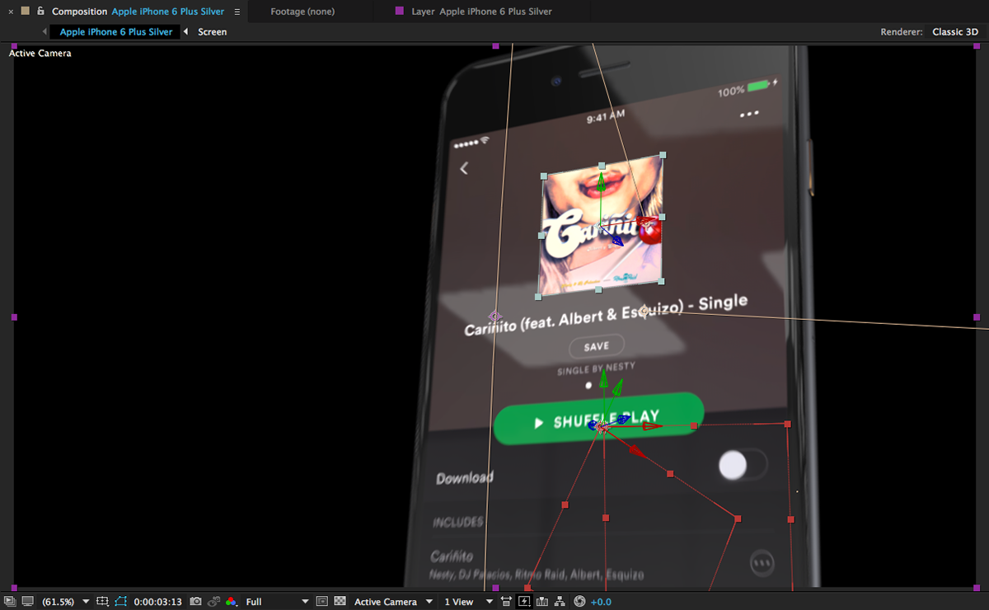
Task: Open the magnification (61.5%) dropdown
Action: click(x=66, y=602)
